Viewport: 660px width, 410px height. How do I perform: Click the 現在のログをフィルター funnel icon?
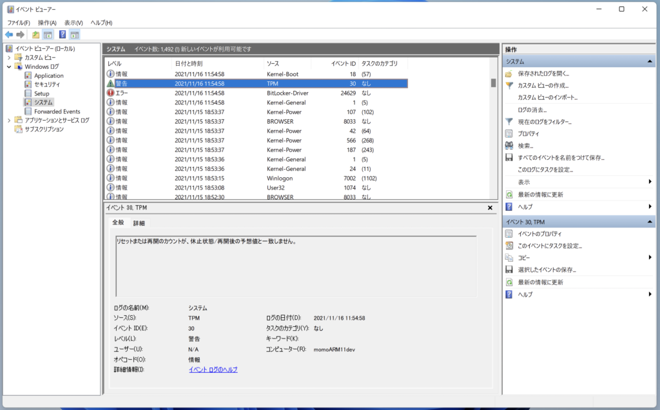509,122
